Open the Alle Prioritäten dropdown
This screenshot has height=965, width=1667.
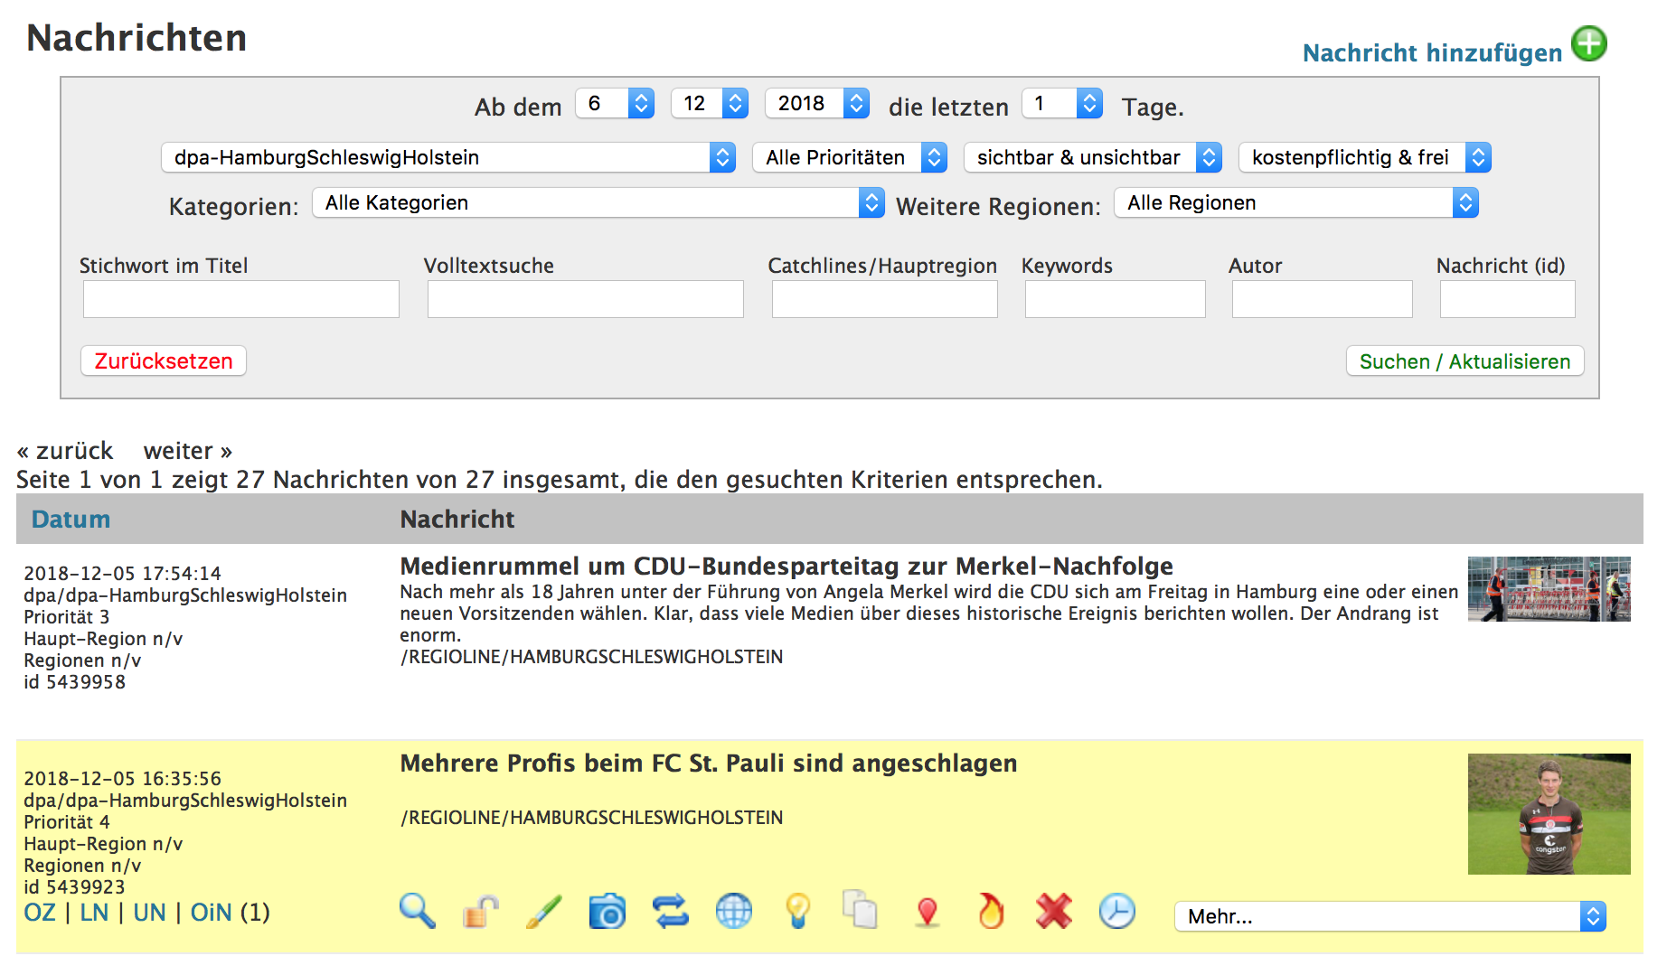849,157
